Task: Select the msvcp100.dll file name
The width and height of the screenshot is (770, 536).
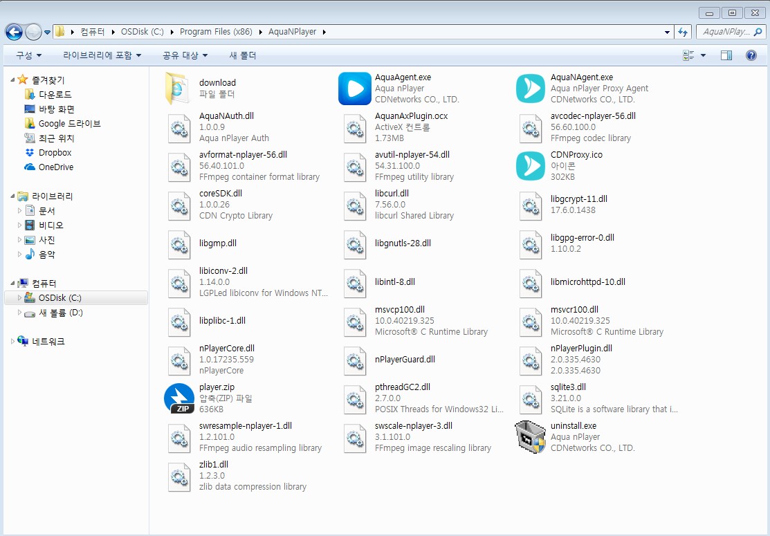Action: click(400, 310)
